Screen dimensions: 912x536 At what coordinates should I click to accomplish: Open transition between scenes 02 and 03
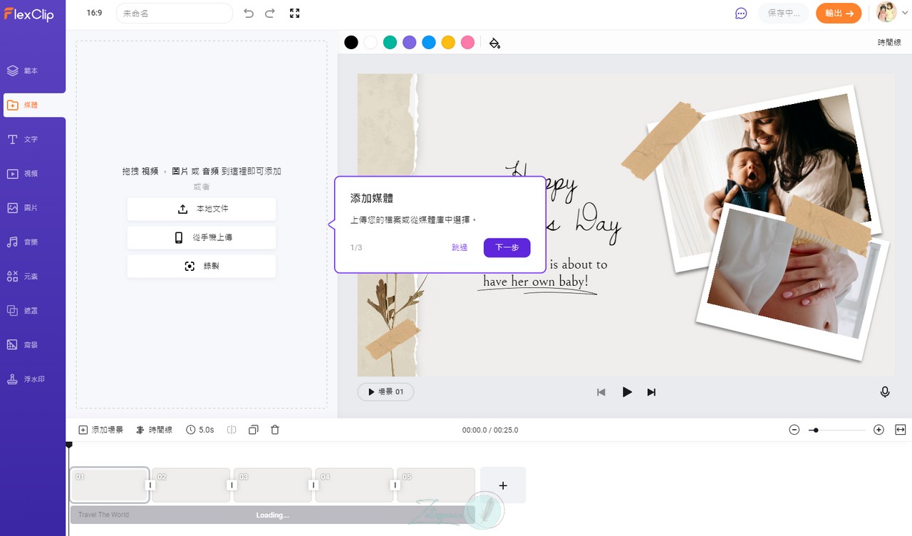coord(232,485)
